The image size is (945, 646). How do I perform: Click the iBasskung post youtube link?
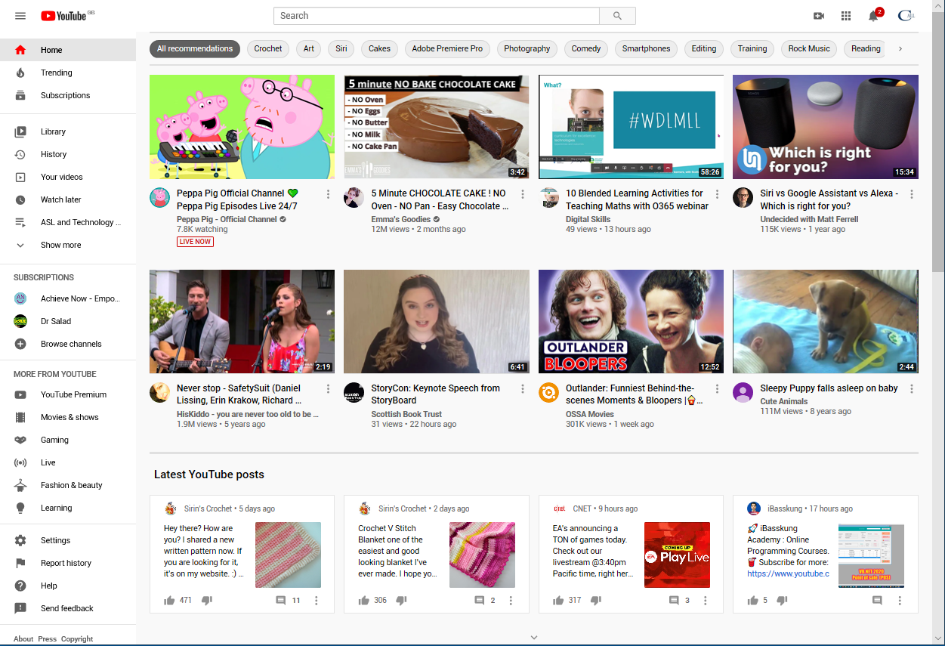788,573
